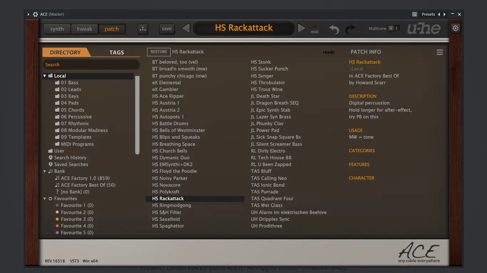Click the u-he logo
This screenshot has height=273, width=487.
tap(424, 28)
